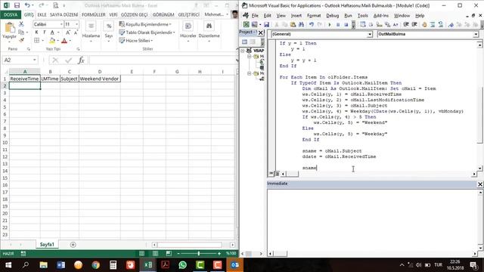This screenshot has height=272, width=484.
Task: Click the Format Painter brush icon
Action: coord(21,40)
